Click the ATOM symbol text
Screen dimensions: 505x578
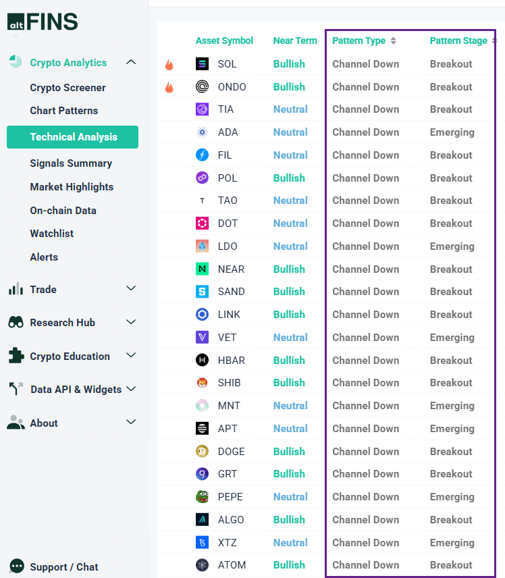tap(232, 564)
